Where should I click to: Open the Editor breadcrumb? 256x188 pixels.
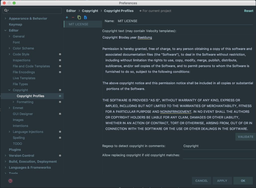point(71,11)
